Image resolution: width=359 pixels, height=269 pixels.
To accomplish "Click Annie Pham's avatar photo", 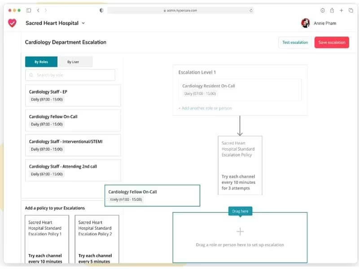I will (x=306, y=23).
